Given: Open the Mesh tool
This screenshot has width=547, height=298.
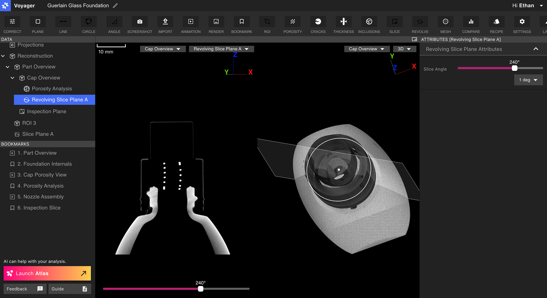Looking at the screenshot, I should [445, 24].
